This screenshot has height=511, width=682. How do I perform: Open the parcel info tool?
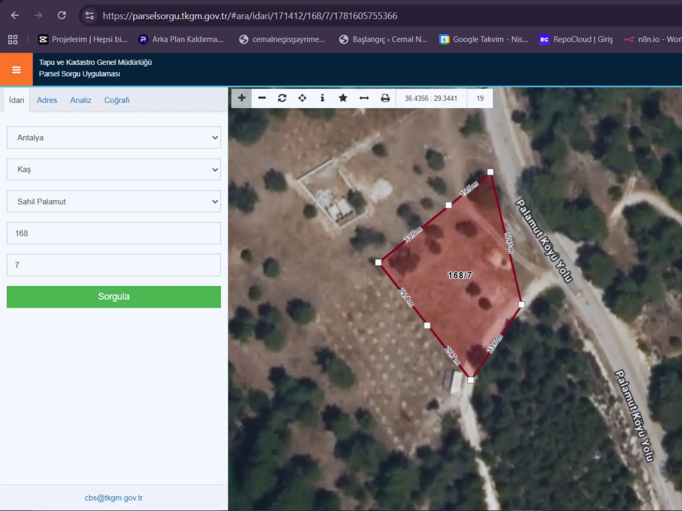[322, 98]
